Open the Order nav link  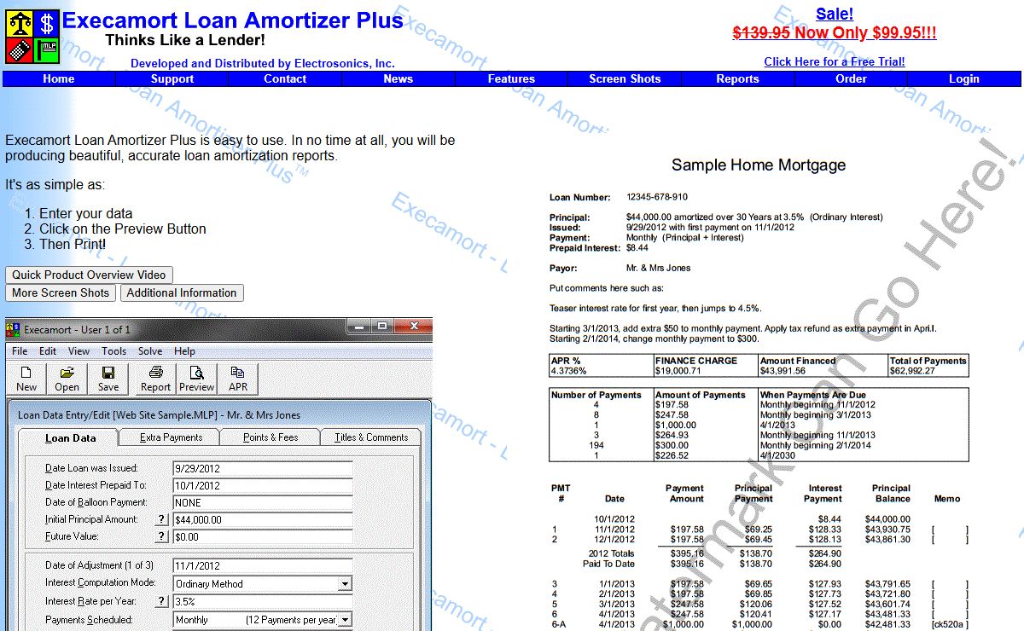(852, 78)
